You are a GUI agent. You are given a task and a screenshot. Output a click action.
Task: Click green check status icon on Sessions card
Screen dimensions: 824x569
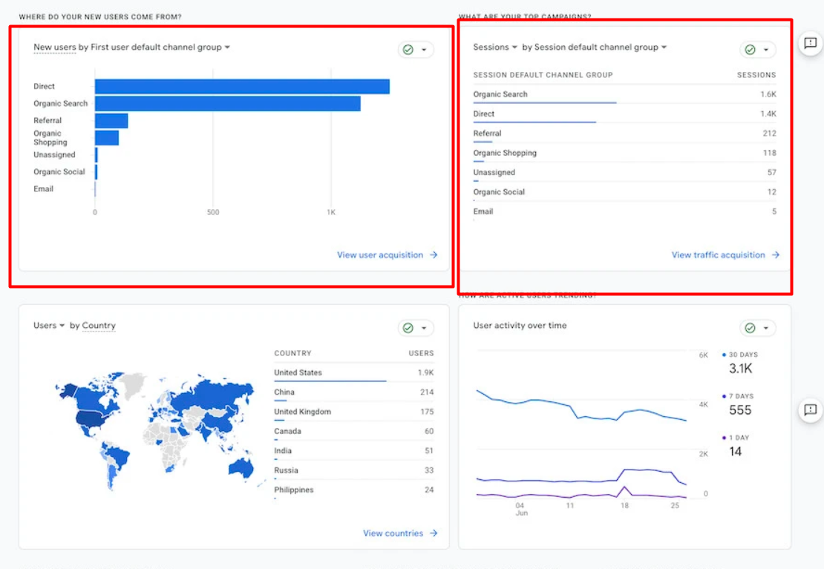[x=750, y=50]
